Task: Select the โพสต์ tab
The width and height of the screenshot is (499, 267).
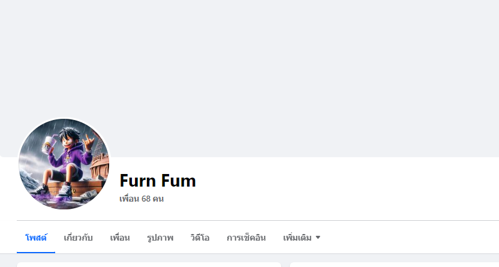Action: pyautogui.click(x=36, y=238)
